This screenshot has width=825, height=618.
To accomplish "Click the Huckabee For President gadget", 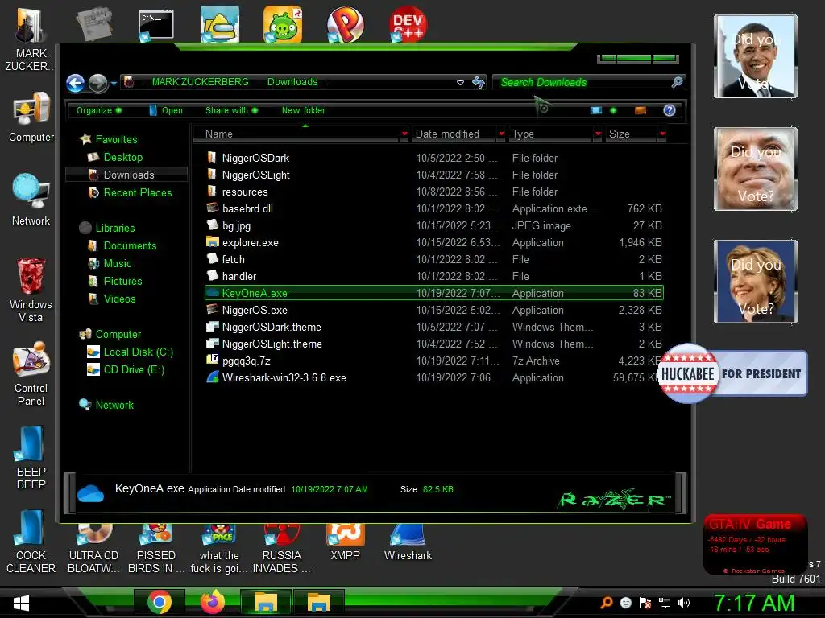I will tap(732, 373).
